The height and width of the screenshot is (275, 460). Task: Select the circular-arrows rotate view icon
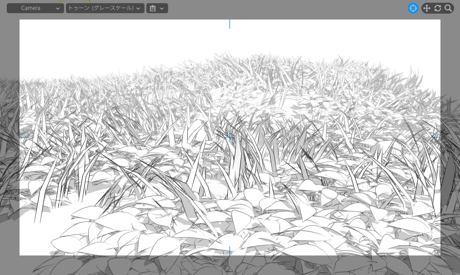(x=438, y=8)
